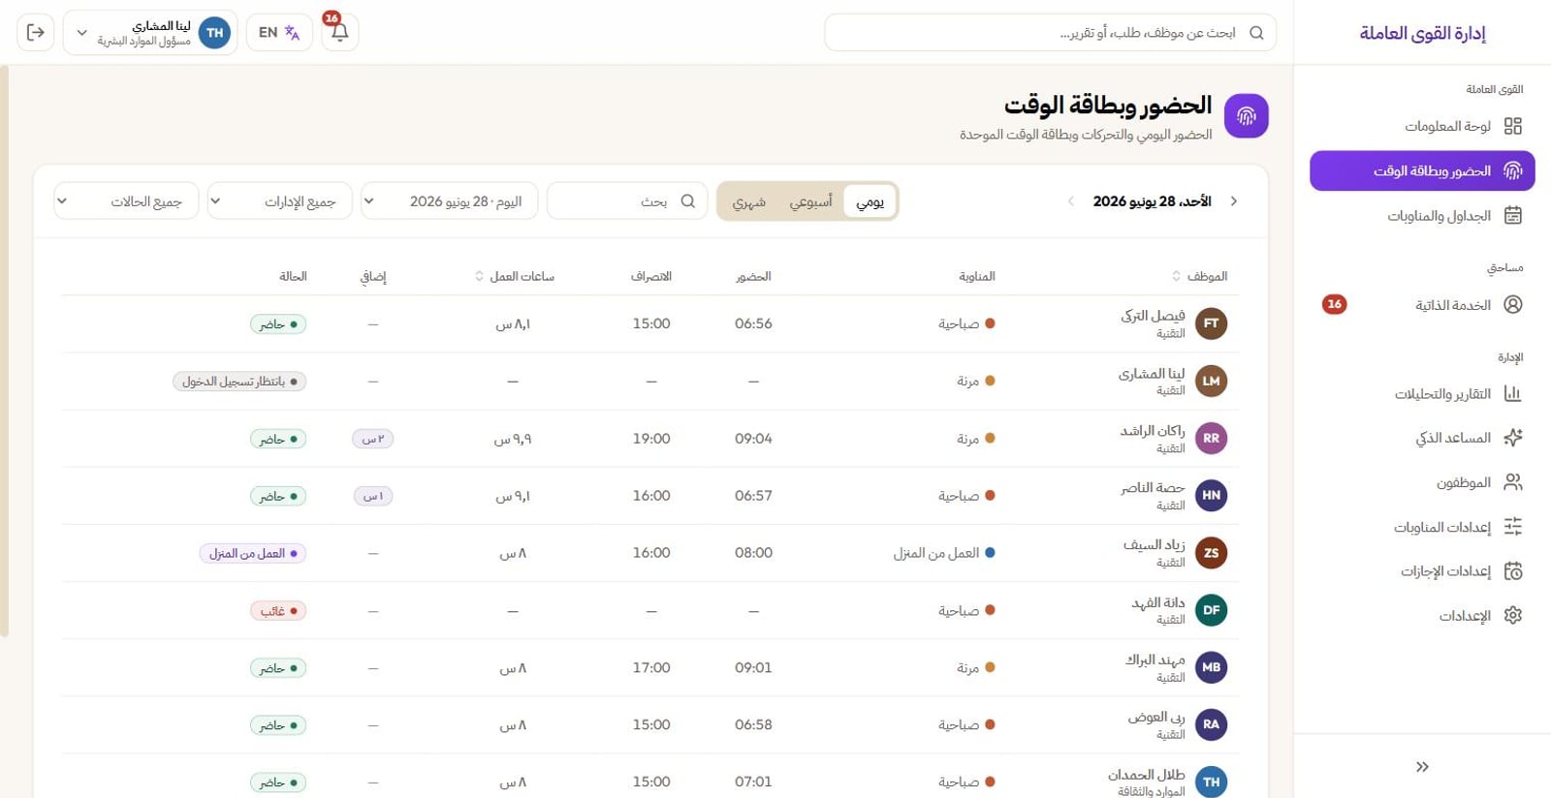Sort by ساعات العمل column header
Image resolution: width=1551 pixels, height=798 pixels.
[x=515, y=276]
